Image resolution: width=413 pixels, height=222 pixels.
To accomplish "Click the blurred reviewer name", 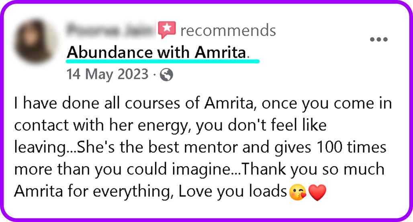I will click(110, 30).
